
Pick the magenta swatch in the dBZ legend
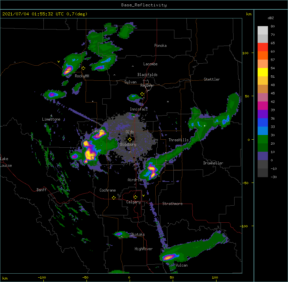pos(263,105)
